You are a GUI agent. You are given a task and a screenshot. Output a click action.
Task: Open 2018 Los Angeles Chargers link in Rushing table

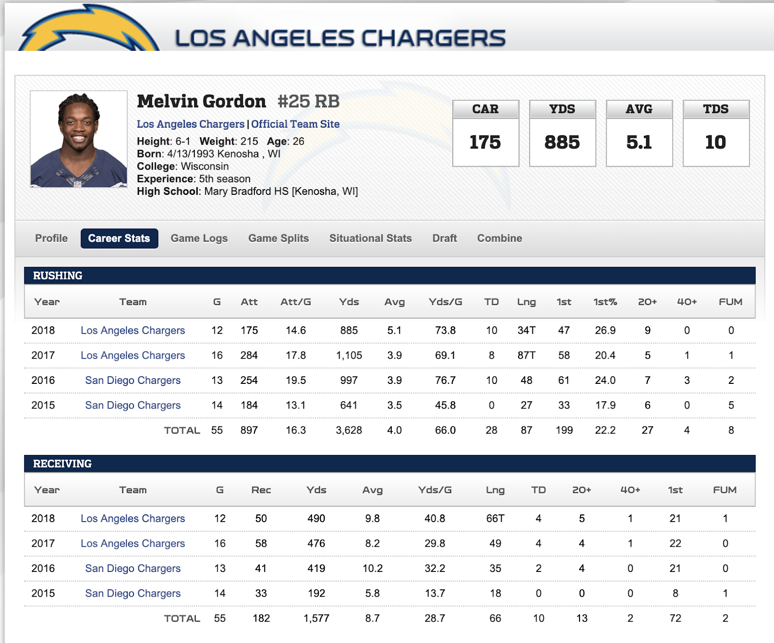pyautogui.click(x=133, y=331)
